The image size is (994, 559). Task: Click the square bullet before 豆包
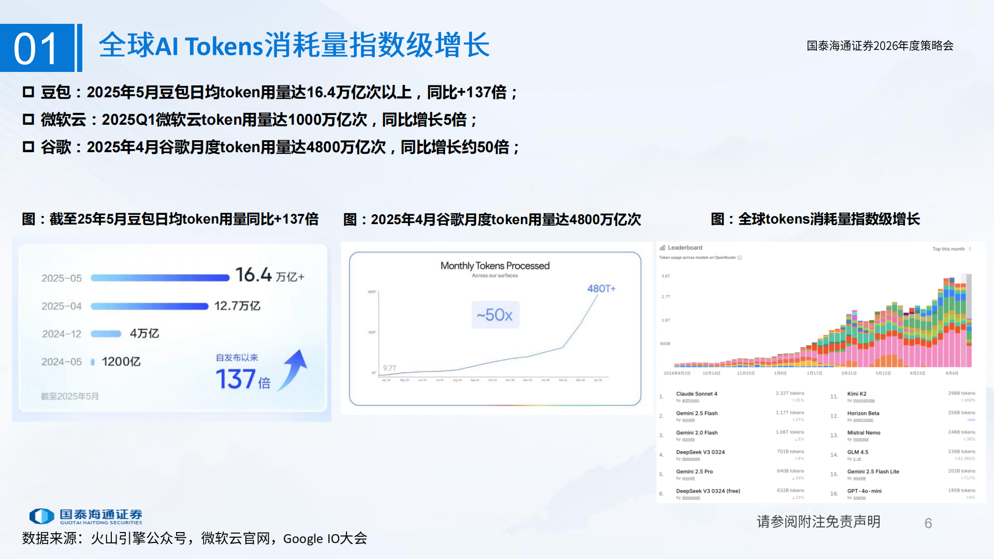[28, 92]
